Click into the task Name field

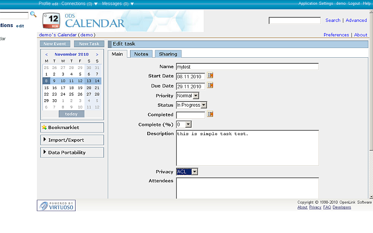coord(247,67)
